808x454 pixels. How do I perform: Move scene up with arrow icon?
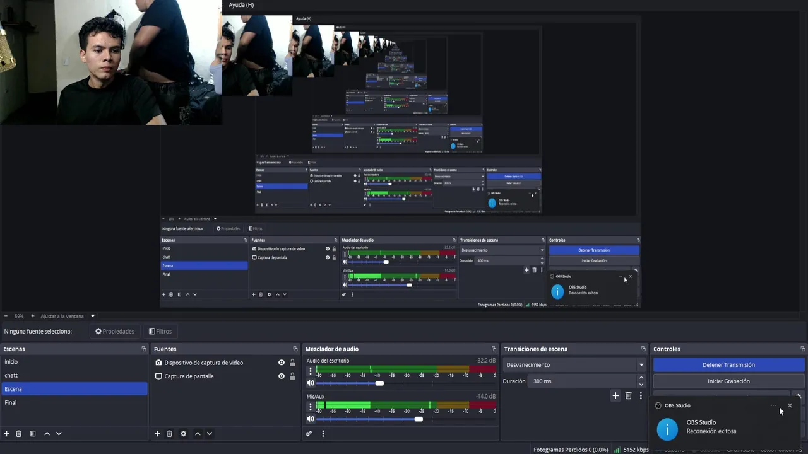47,434
